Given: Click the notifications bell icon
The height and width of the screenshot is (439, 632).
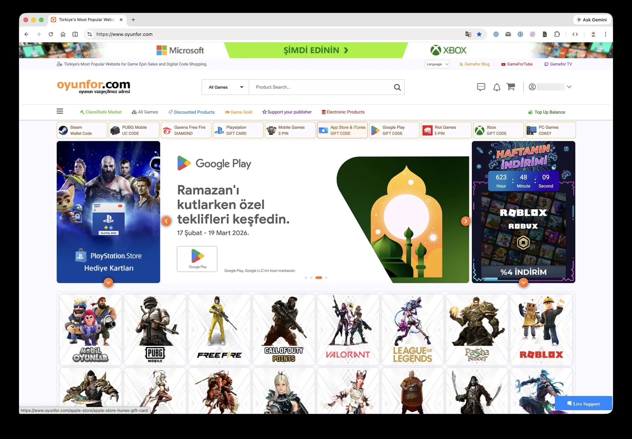Looking at the screenshot, I should point(496,87).
